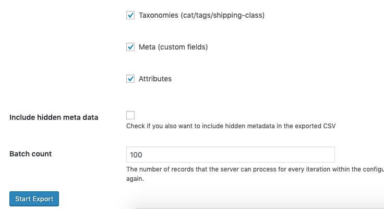Place cursor after 100 in Batch count

coord(143,155)
